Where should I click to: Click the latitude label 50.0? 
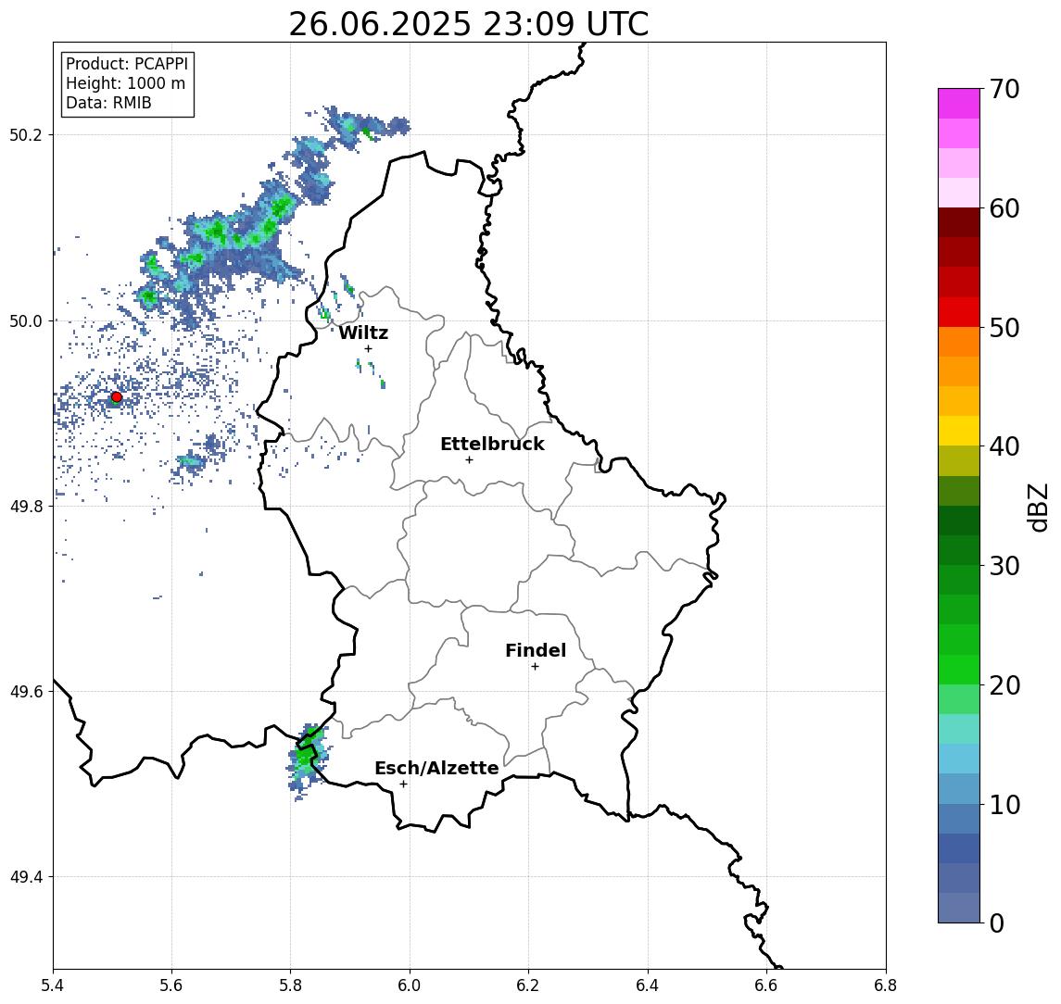(x=26, y=320)
